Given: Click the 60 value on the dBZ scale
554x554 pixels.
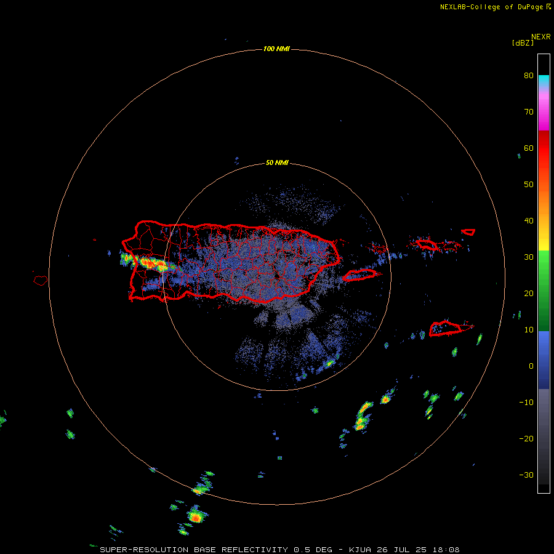Looking at the screenshot, I should 529,148.
